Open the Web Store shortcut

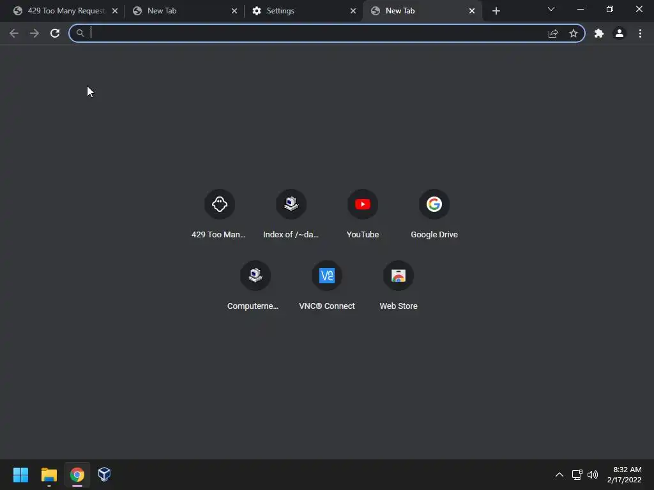coord(399,286)
